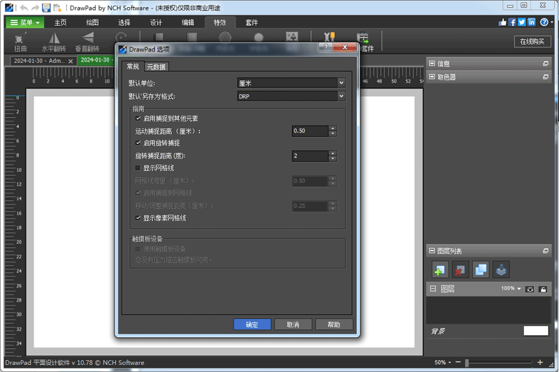Click the 运动捕捉距离 0.50 input field

[x=310, y=131]
